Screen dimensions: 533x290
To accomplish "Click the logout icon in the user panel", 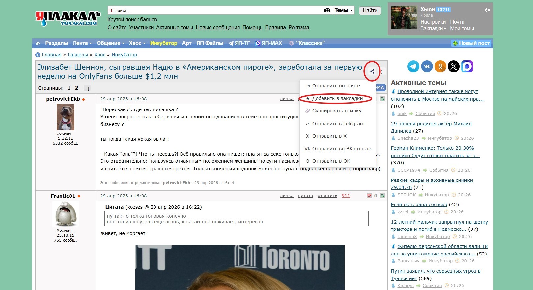I will click(487, 10).
